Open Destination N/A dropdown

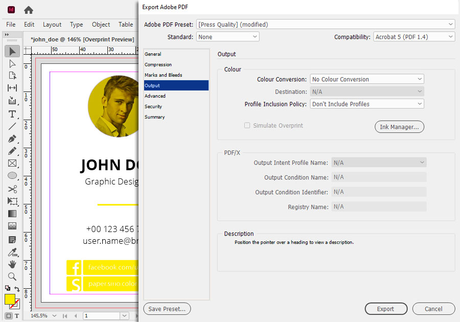[x=366, y=91]
